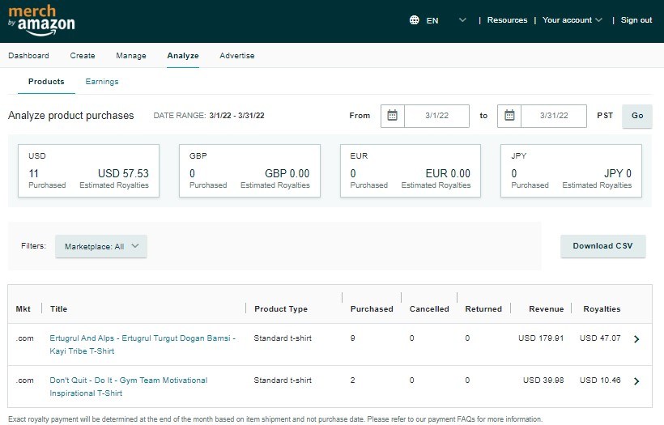The height and width of the screenshot is (425, 664).
Task: Open details arrow for Ertugrul And Alps row
Action: tap(636, 338)
